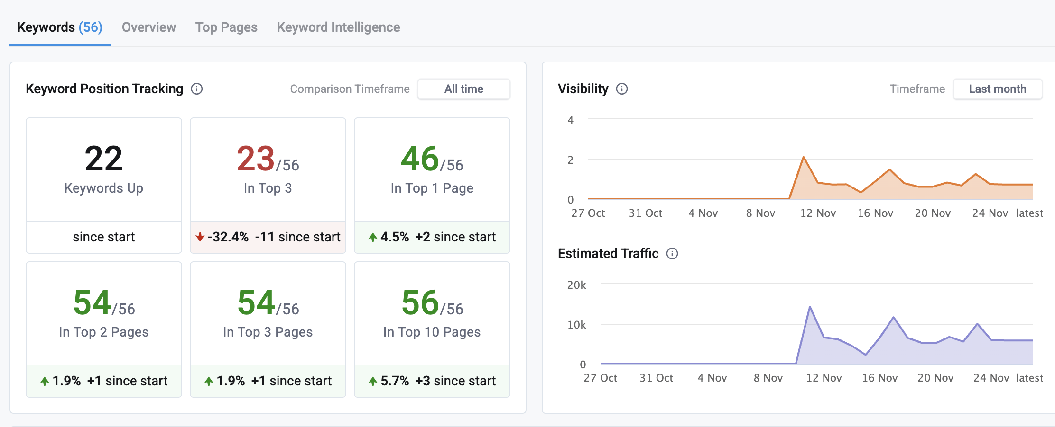Click the up arrow on In Top 10 Pages card
Image resolution: width=1055 pixels, height=427 pixels.
click(x=373, y=381)
